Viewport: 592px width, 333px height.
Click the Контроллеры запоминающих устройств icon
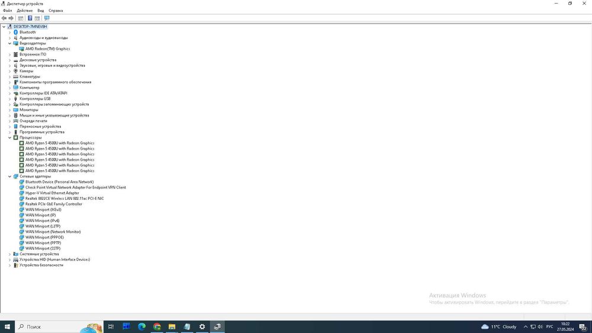pos(15,105)
